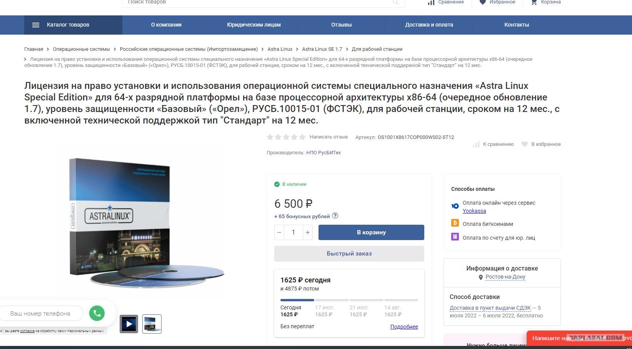Click the Подробнее installment link
Viewport: 632px width, 349px height.
404,327
